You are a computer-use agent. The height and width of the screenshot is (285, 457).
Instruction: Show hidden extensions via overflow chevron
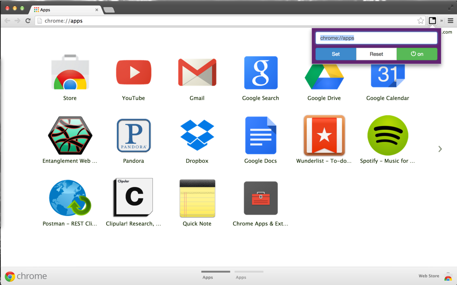(441, 21)
